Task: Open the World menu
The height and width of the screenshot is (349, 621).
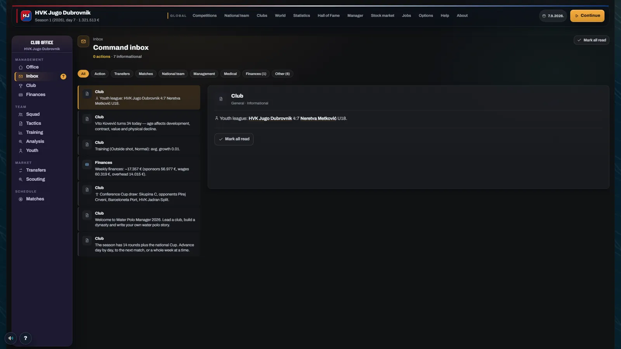Action: 280,16
